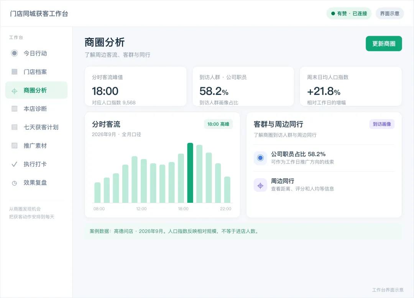Viewport: 414px width, 298px height.
Task: Click the 更新商圈 button
Action: click(384, 44)
